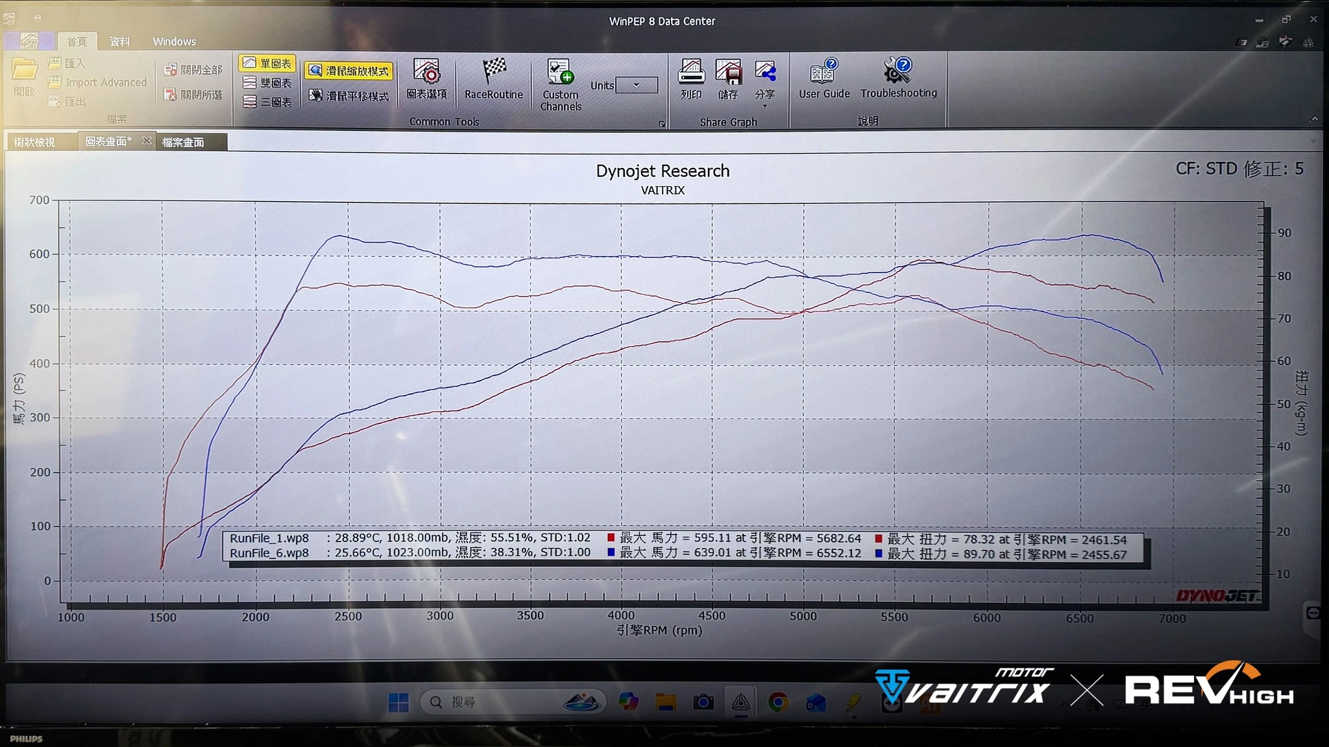
Task: Click 關閉全部 close all button
Action: (x=193, y=69)
